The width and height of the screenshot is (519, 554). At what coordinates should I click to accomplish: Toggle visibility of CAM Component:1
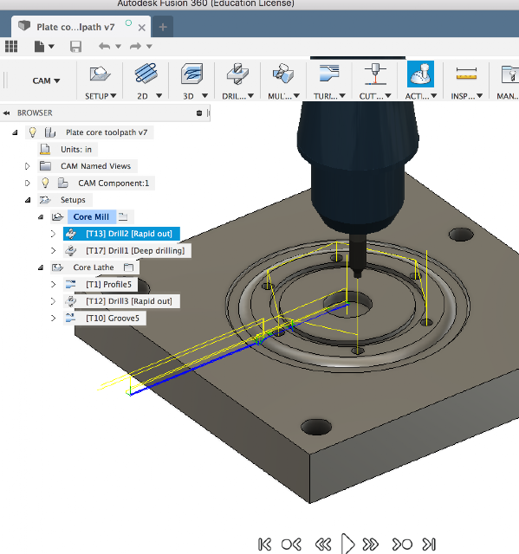pos(45,183)
